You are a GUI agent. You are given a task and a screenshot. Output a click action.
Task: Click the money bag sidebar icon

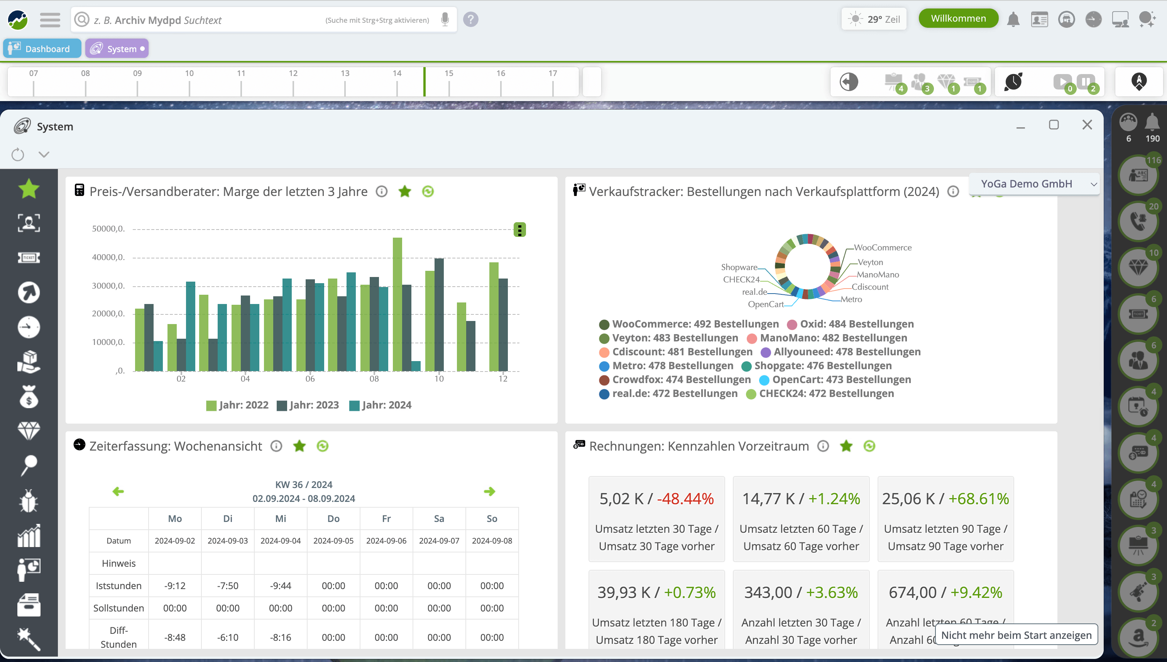[x=29, y=397]
